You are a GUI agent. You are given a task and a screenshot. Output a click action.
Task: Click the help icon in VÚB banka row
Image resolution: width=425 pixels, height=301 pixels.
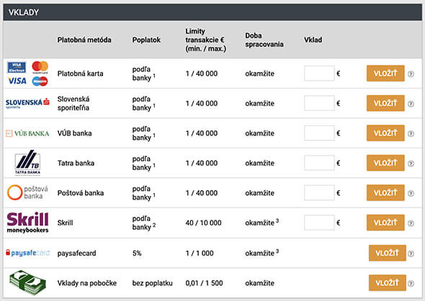coord(411,133)
